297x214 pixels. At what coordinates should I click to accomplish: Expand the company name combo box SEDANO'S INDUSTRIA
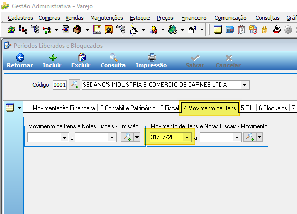(x=244, y=85)
